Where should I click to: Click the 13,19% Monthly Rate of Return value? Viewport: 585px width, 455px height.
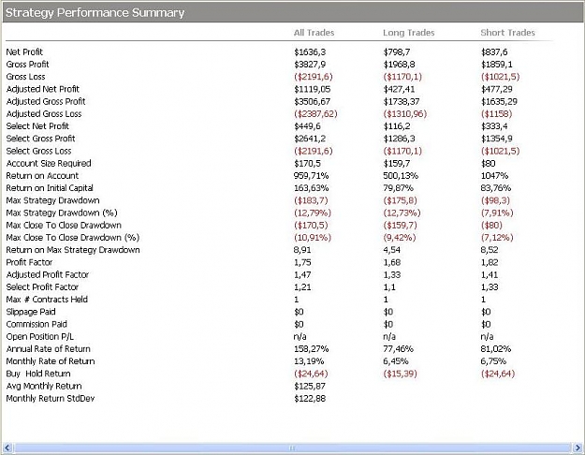(309, 361)
